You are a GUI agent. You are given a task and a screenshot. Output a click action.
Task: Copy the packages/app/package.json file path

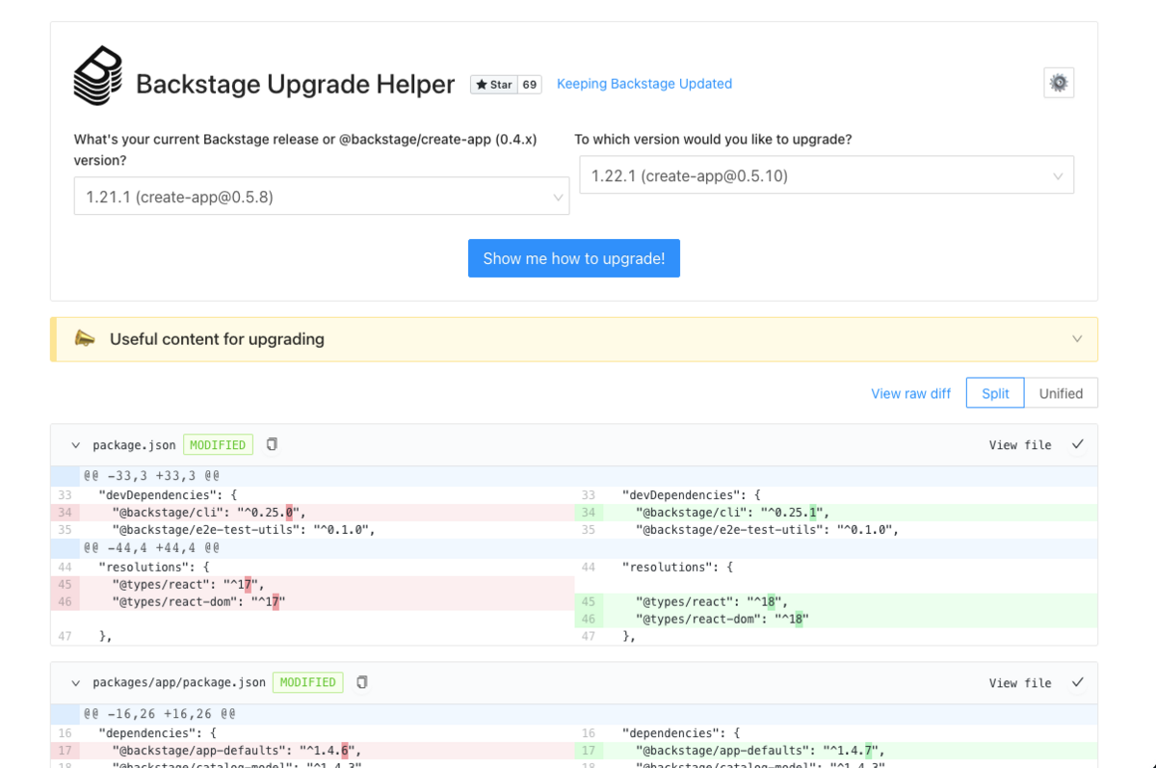(x=362, y=682)
